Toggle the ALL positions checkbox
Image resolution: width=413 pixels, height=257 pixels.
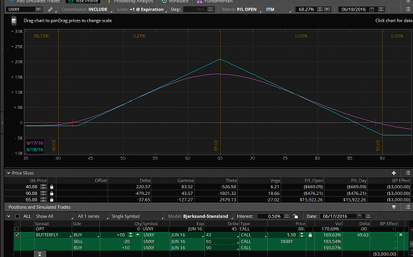pyautogui.click(x=17, y=217)
